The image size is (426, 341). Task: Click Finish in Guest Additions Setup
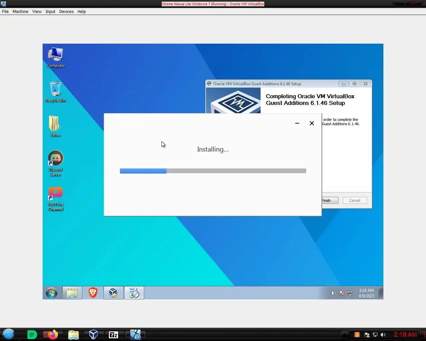click(330, 200)
